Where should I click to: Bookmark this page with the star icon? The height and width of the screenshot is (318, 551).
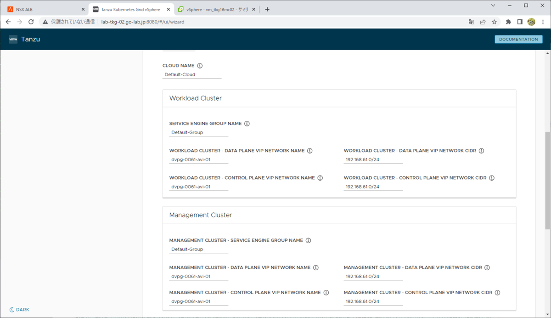pyautogui.click(x=494, y=22)
